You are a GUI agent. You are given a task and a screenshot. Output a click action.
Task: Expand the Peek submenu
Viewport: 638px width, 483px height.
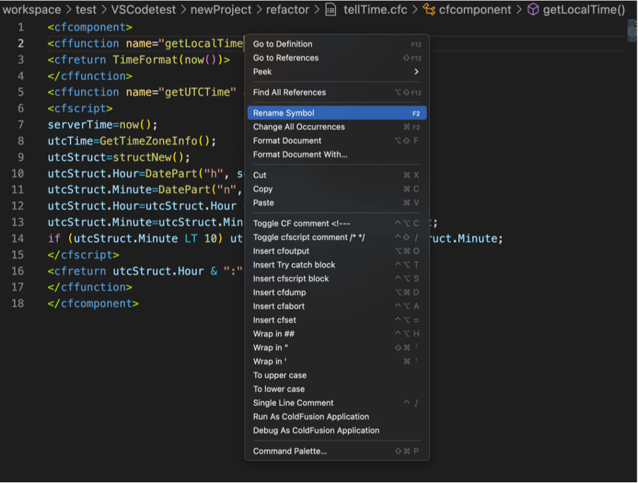[262, 72]
